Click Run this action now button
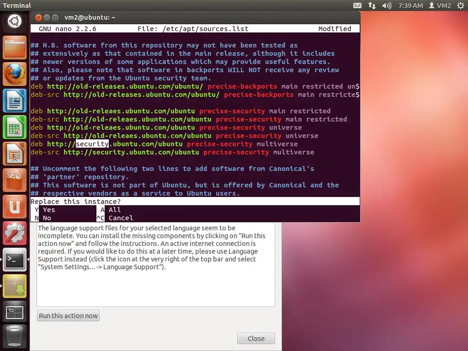Image resolution: width=468 pixels, height=351 pixels. (x=69, y=316)
